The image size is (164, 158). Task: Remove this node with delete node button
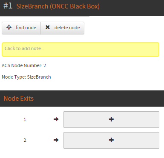(63, 28)
